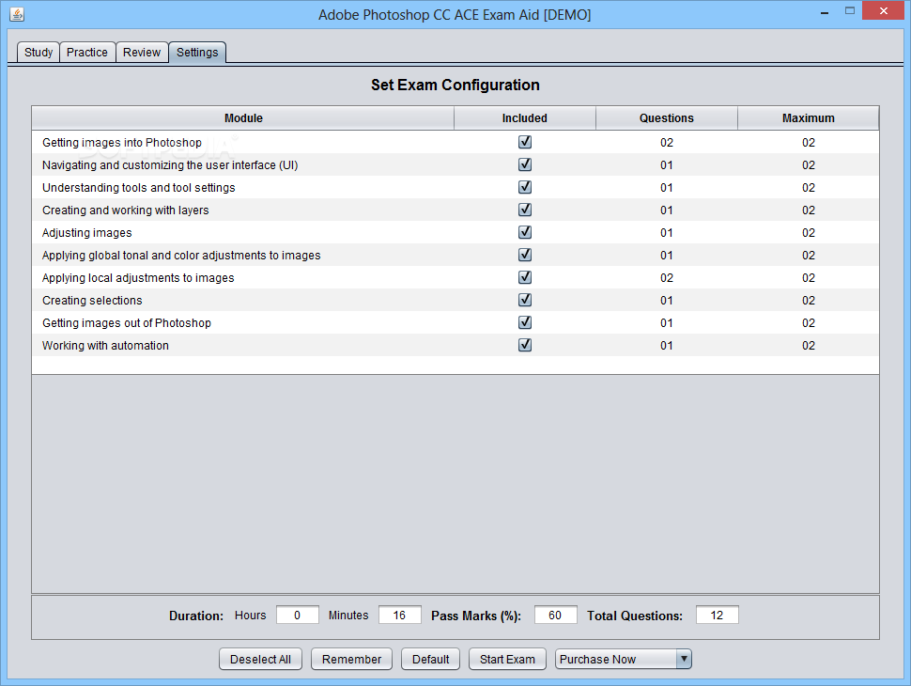This screenshot has height=686, width=911.
Task: Click Maximum value for Creating selections
Action: click(809, 301)
